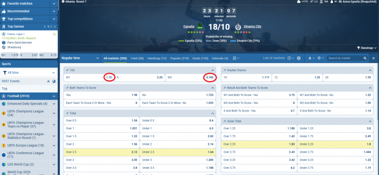Bet on W2 at 4.785
Image resolution: width=379 pixels, height=175 pixels.
[x=190, y=77]
